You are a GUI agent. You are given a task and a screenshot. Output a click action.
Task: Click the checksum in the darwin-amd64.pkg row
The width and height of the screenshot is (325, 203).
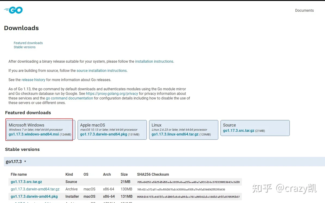[x=188, y=197]
